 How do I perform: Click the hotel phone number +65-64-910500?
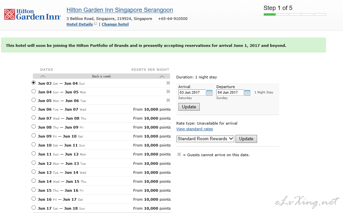[x=173, y=19]
